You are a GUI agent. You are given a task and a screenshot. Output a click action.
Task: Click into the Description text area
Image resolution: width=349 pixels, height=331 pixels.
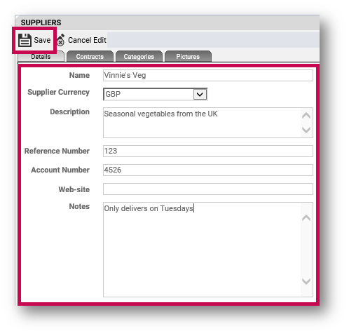pyautogui.click(x=202, y=123)
